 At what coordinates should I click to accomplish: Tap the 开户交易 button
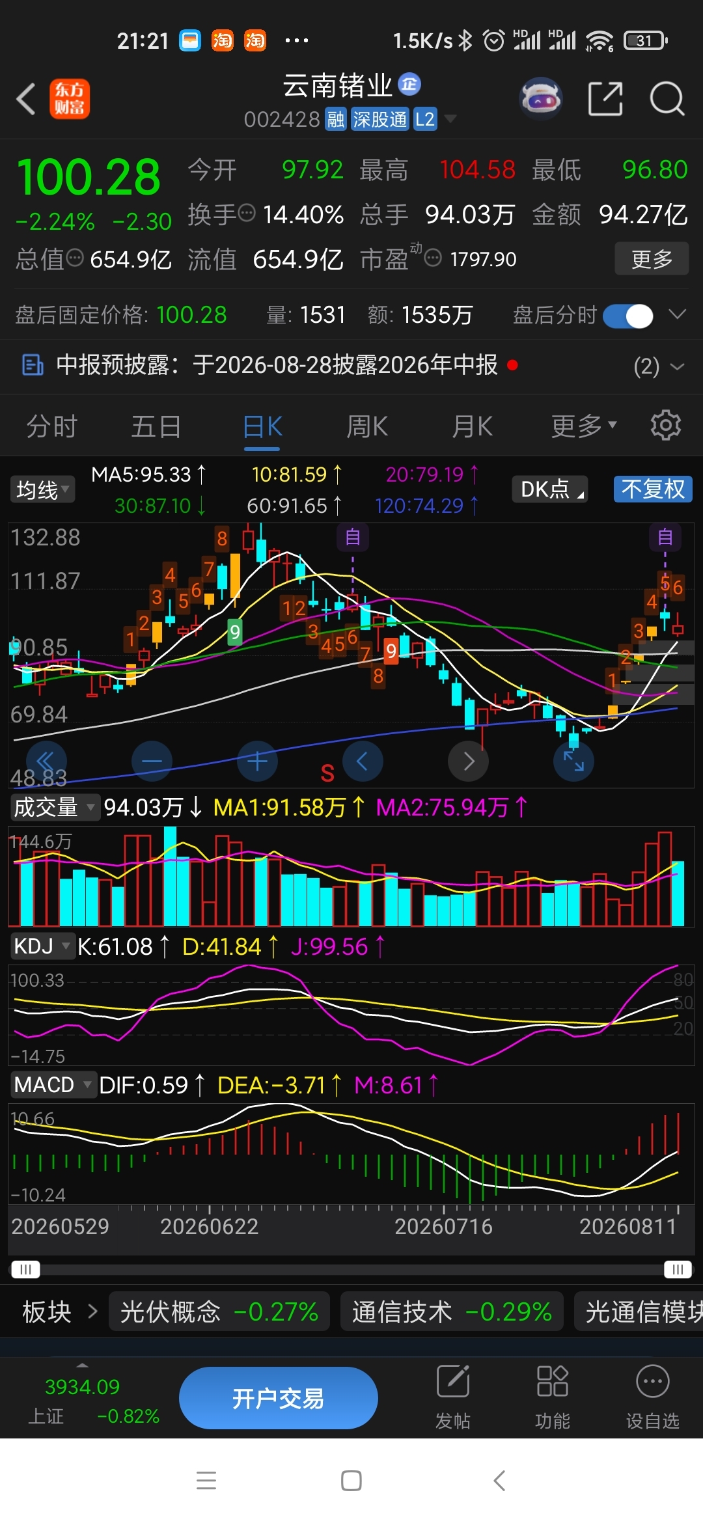[x=279, y=1398]
